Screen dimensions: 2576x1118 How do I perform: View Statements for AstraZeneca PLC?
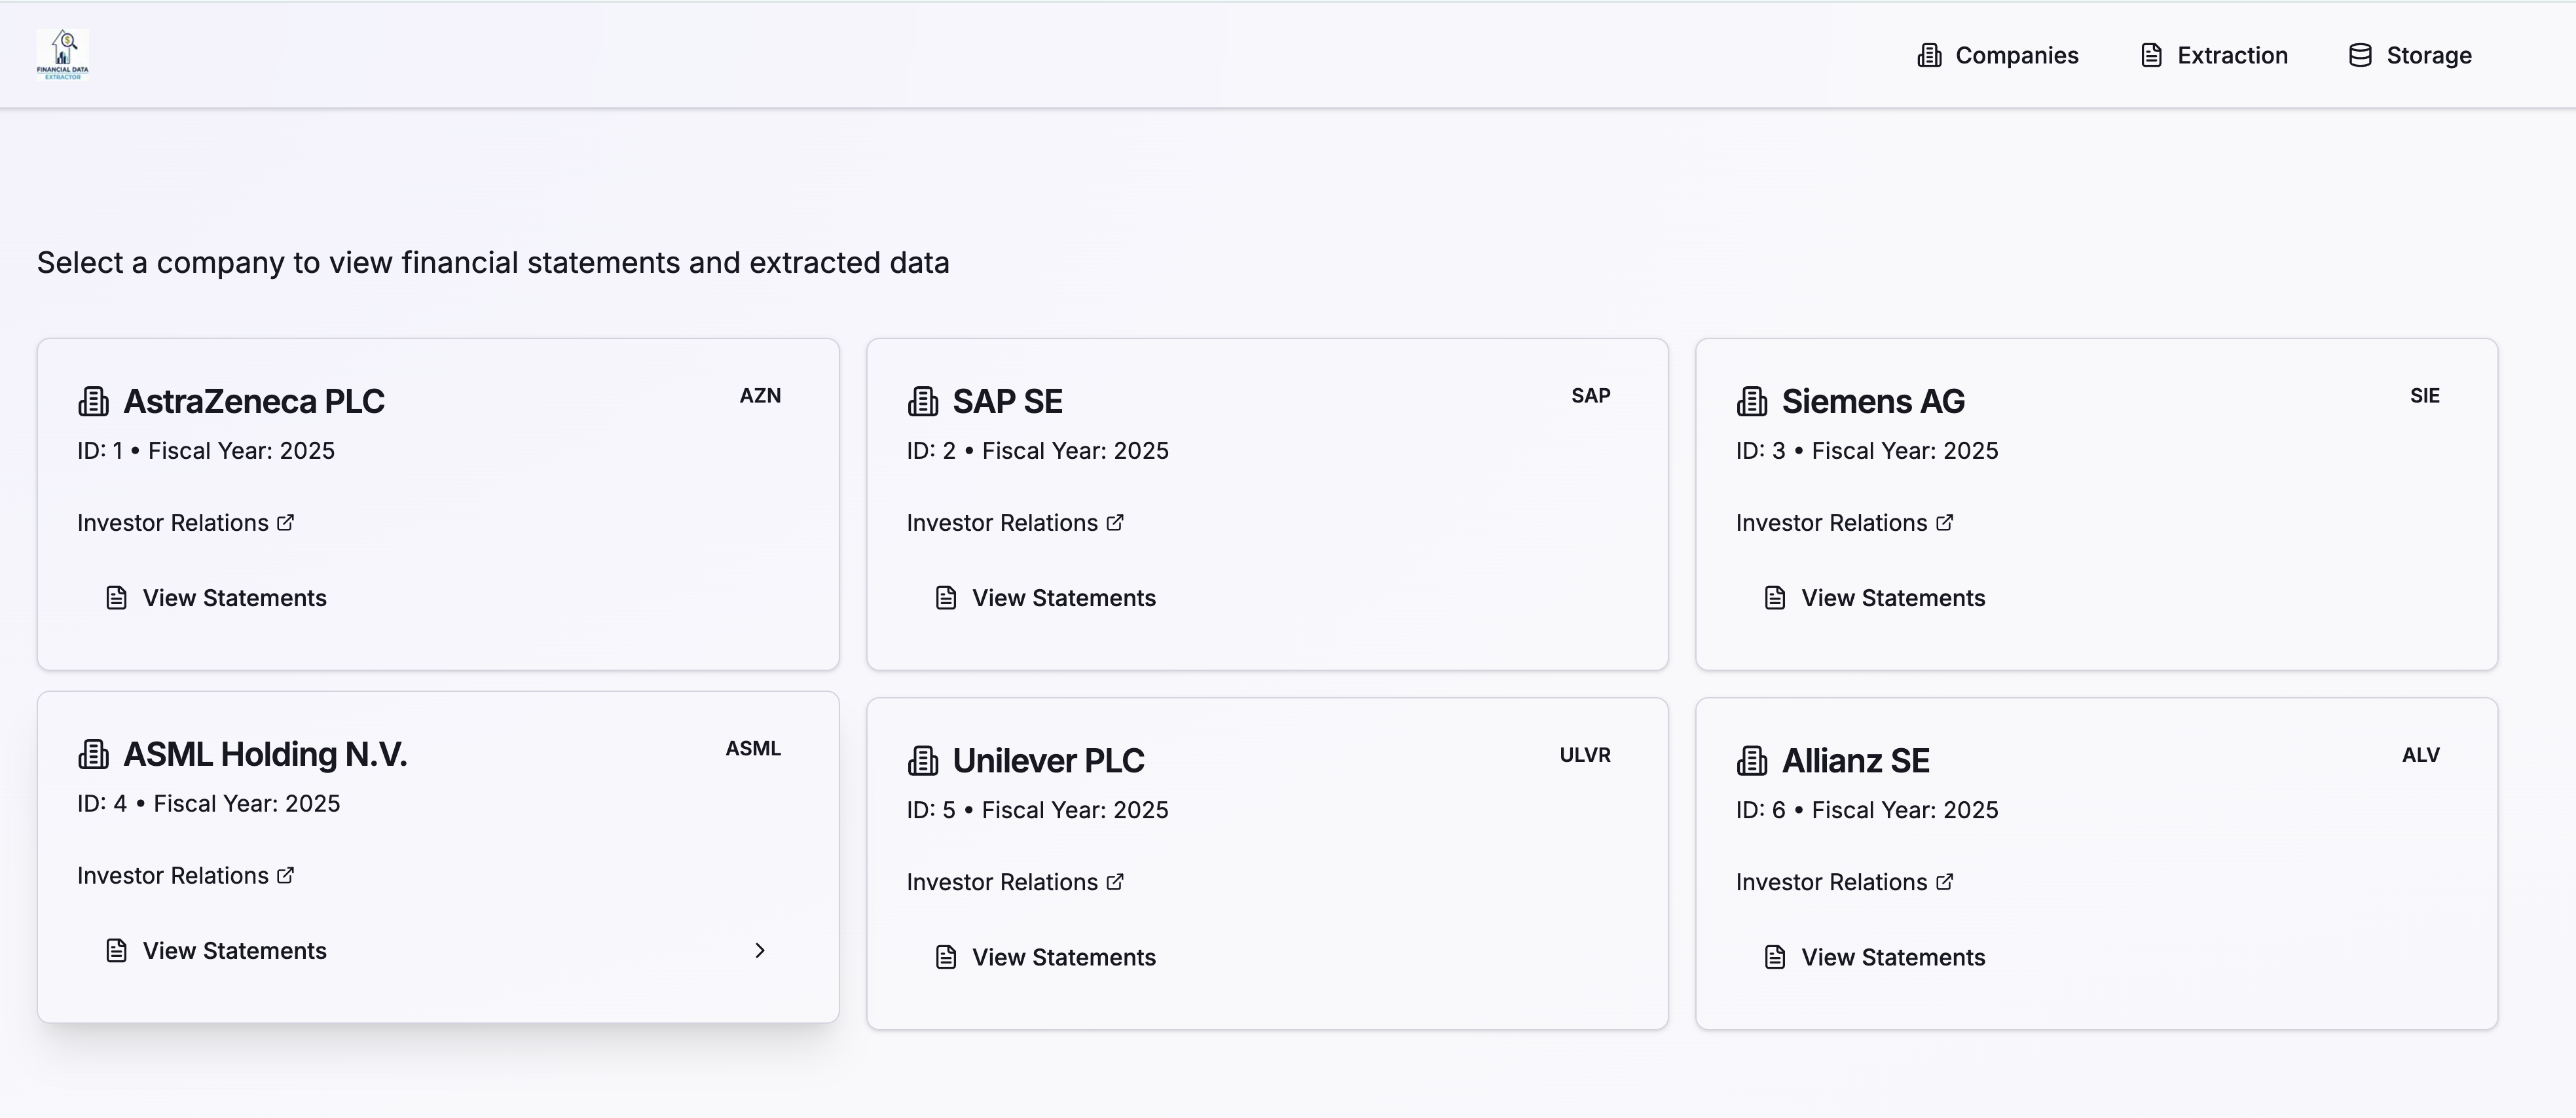[234, 598]
